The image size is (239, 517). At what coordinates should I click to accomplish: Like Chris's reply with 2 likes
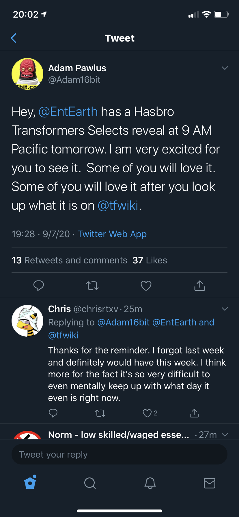pyautogui.click(x=147, y=413)
